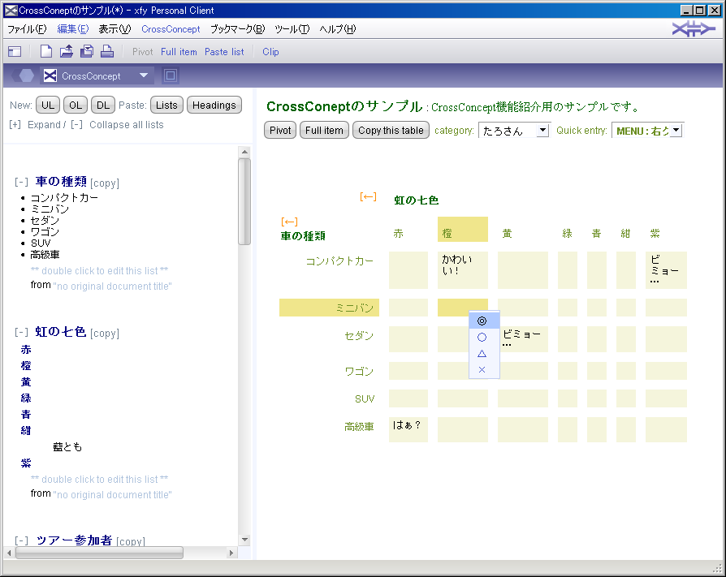726x577 pixels.
Task: Collapse the ツアー参加者 list
Action: point(21,540)
